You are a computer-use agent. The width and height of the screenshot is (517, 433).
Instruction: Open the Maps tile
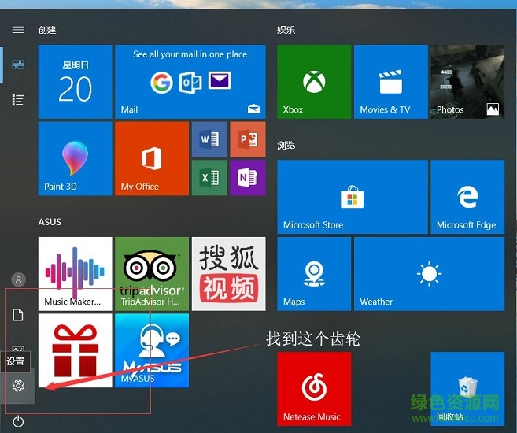point(314,274)
